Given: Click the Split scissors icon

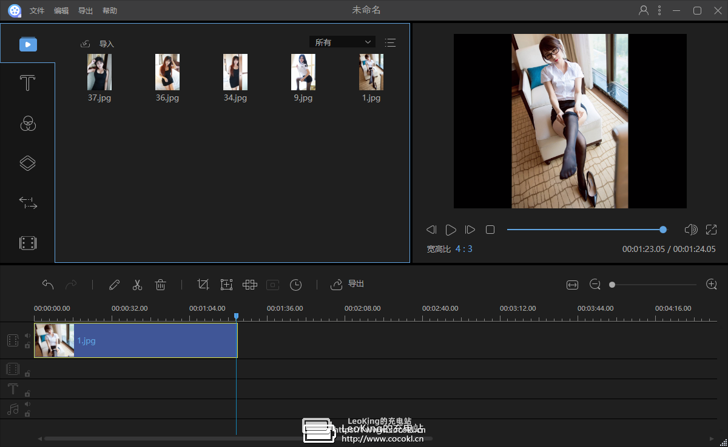Looking at the screenshot, I should click(138, 285).
